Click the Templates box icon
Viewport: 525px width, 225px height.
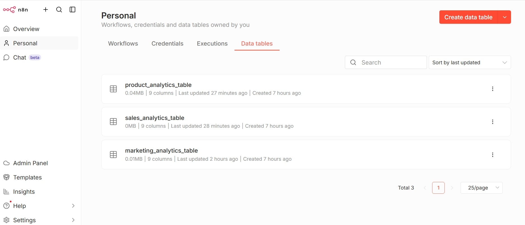(x=6, y=177)
